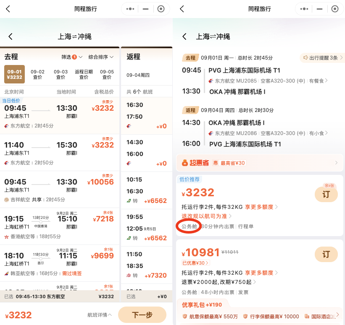The height and width of the screenshot is (325, 345).
Task: Select 19:15 香港航空 ¥7218 flight
Action: click(x=60, y=226)
